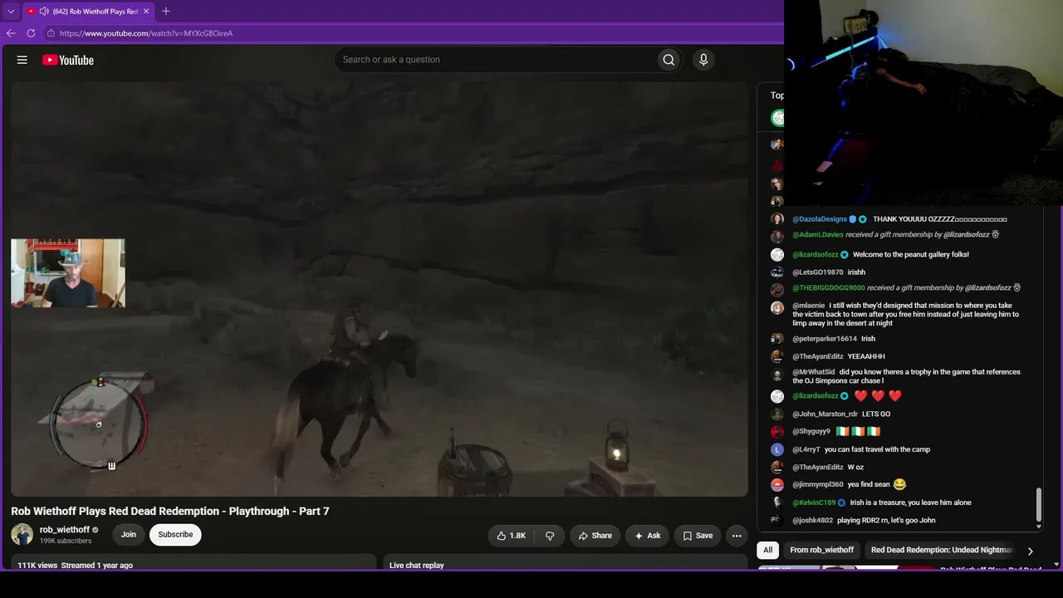Open the DazolaDesigns chat avatar

777,219
